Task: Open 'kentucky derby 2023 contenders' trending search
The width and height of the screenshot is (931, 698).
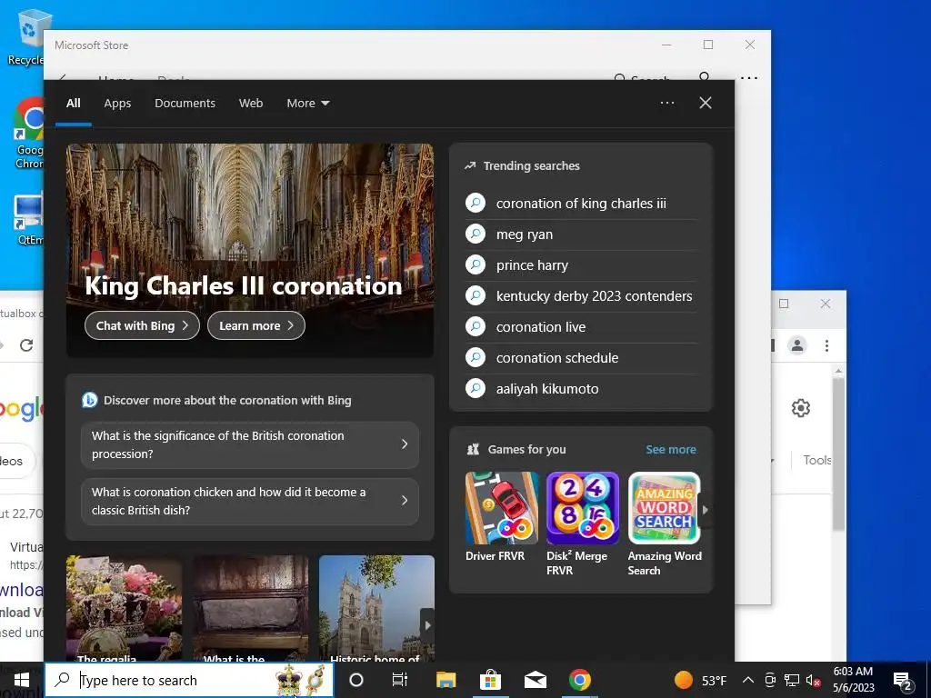Action: tap(581, 296)
